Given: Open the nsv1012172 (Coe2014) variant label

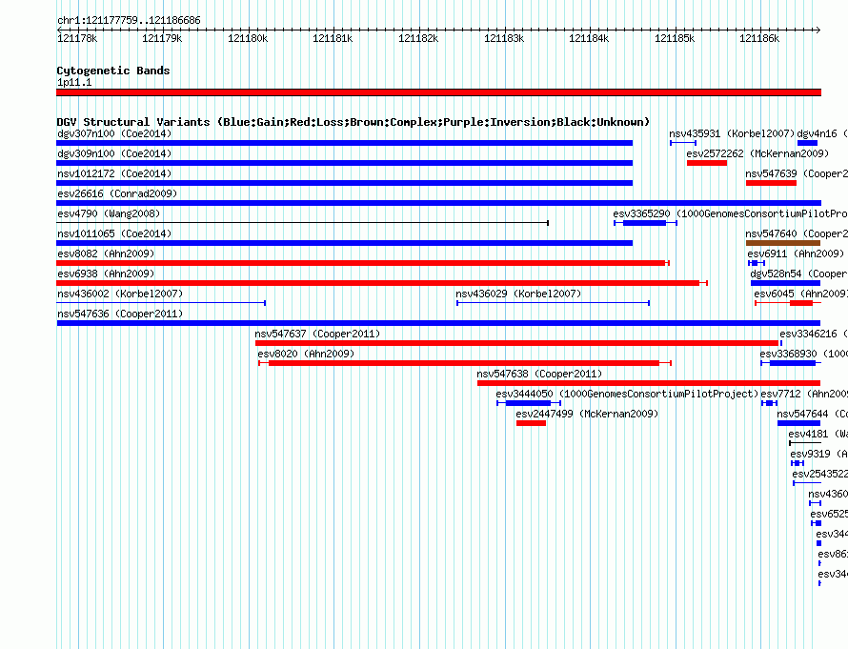Looking at the screenshot, I should 114,173.
